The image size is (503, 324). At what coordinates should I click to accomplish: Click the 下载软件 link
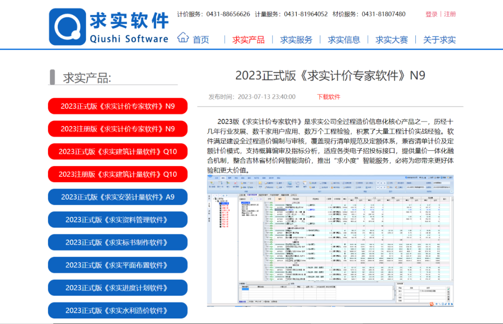[328, 97]
